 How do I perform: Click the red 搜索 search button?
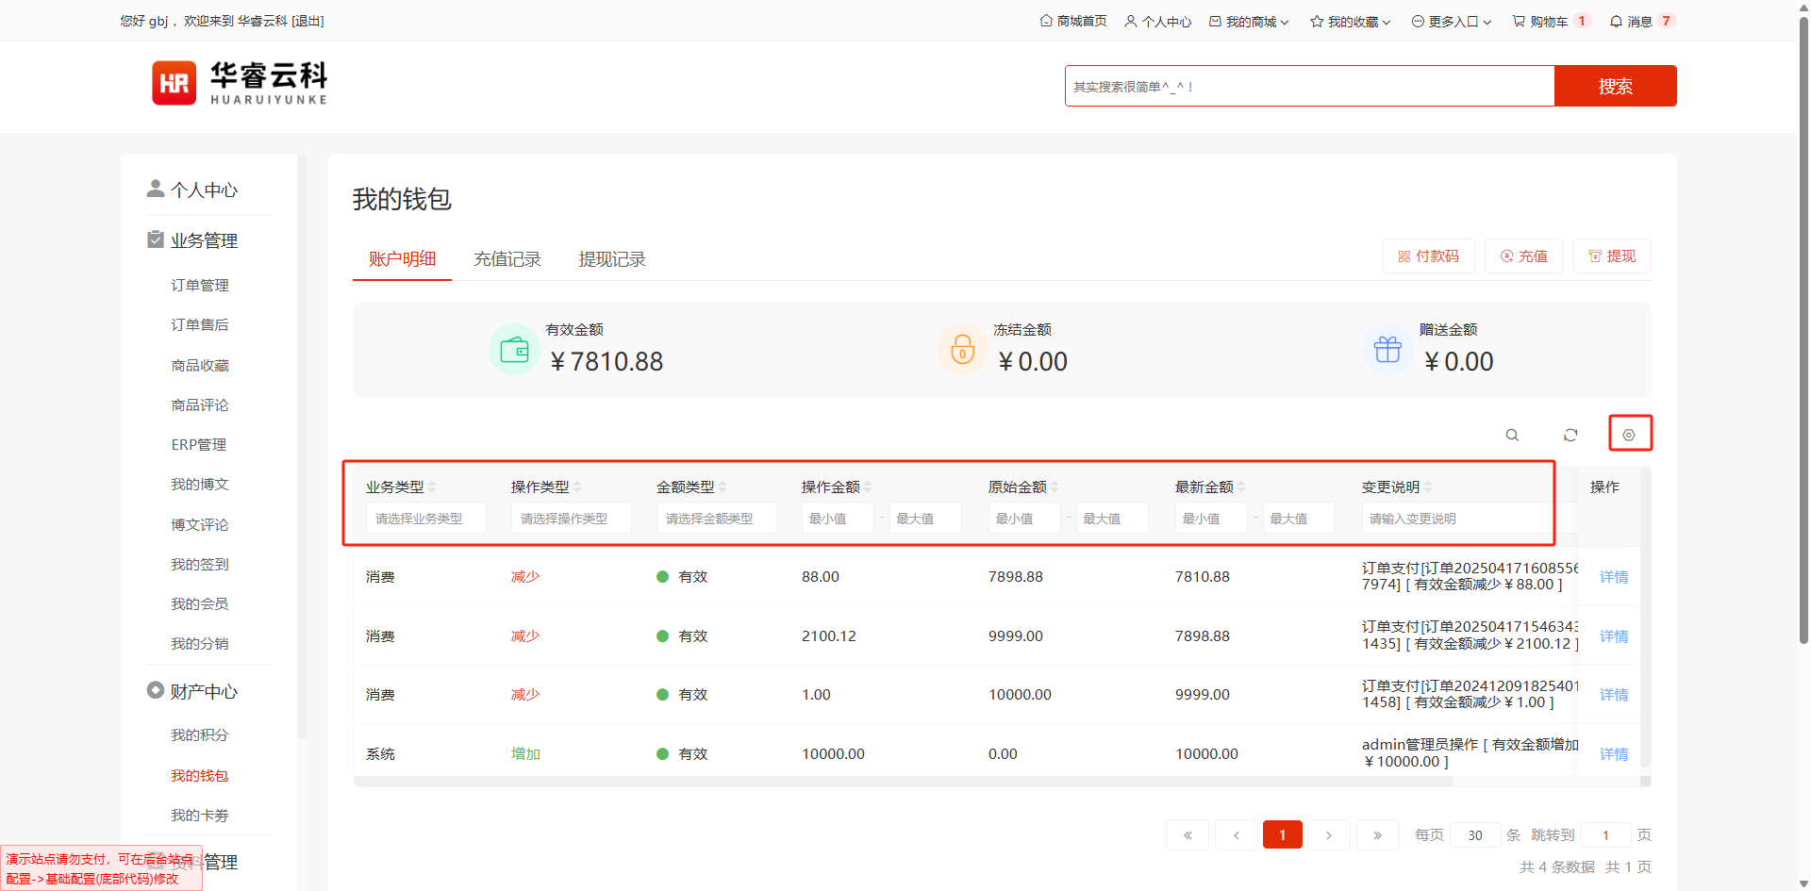[x=1615, y=86]
